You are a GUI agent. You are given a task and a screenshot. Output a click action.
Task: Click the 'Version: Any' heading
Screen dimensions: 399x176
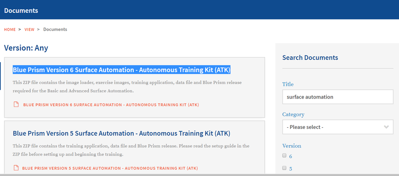click(x=26, y=48)
